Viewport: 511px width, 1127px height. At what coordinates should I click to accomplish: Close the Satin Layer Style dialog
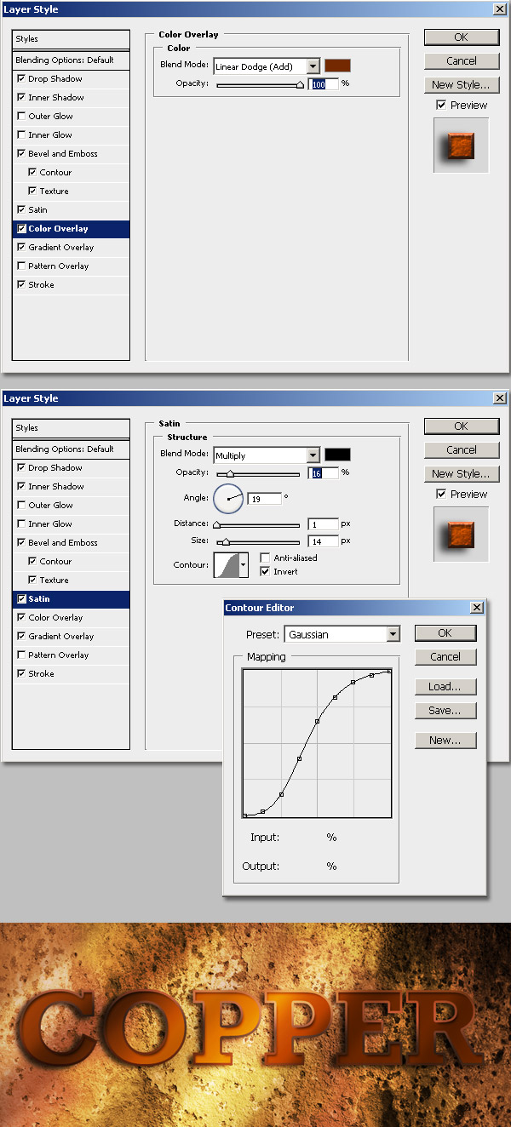pyautogui.click(x=498, y=398)
